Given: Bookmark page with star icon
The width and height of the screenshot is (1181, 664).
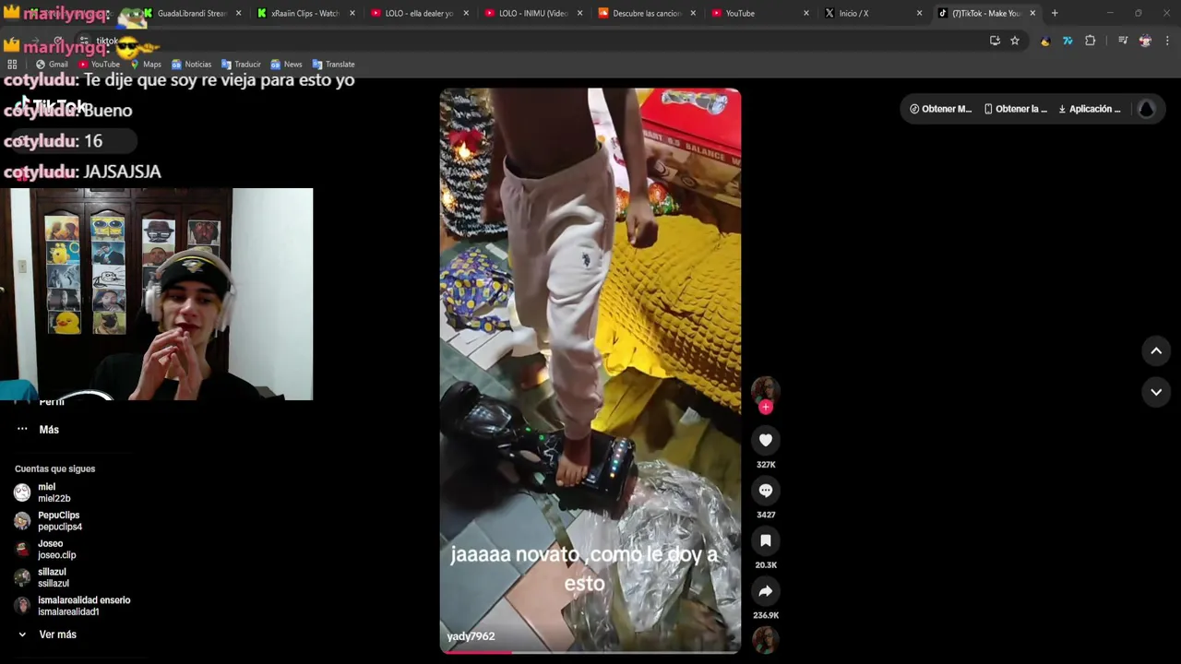Looking at the screenshot, I should (x=1015, y=41).
